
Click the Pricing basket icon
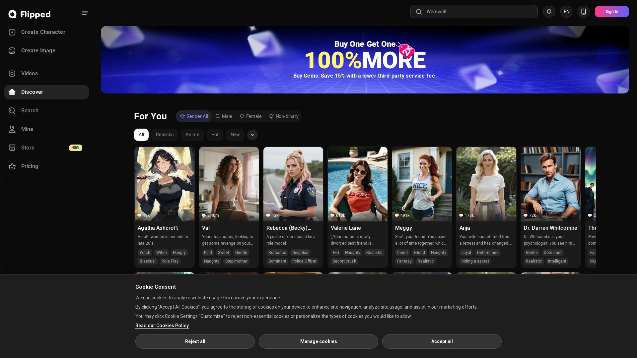pyautogui.click(x=12, y=166)
